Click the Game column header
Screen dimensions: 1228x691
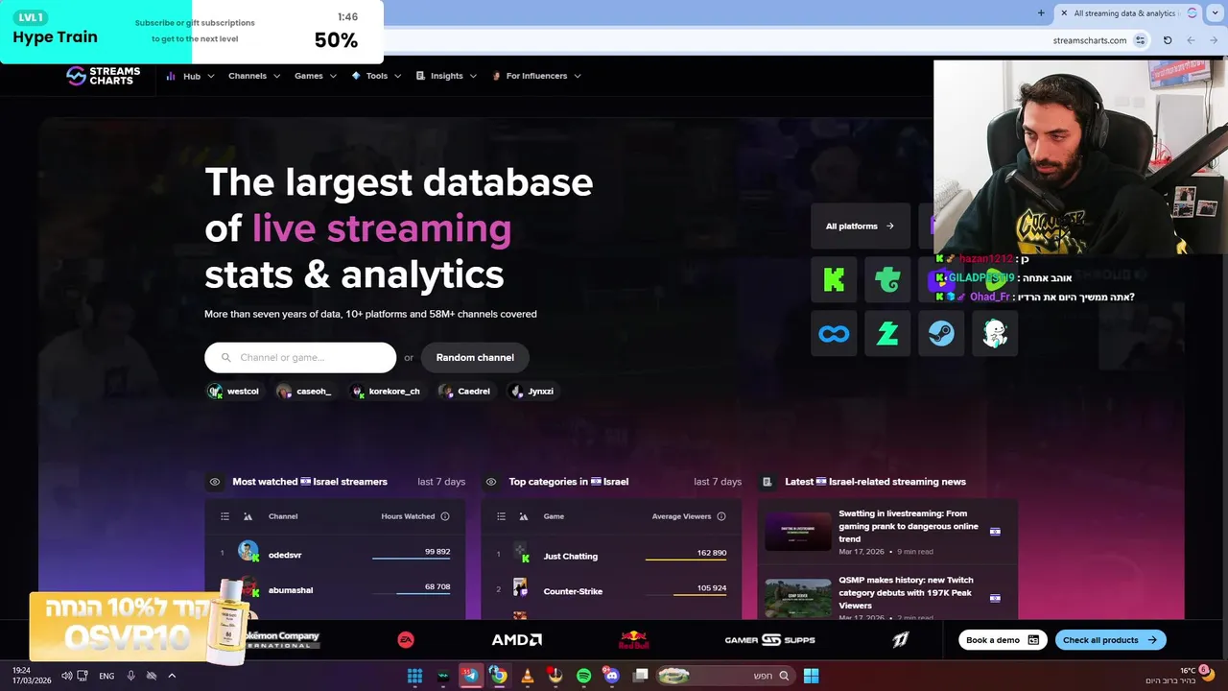(554, 516)
